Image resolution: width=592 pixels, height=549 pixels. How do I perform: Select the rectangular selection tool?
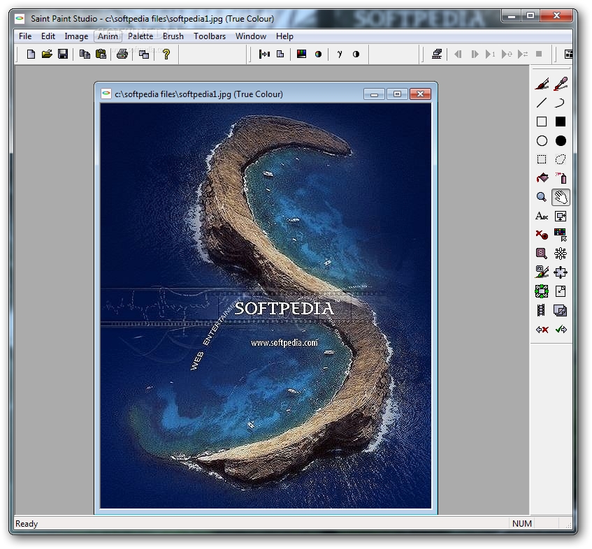click(x=542, y=160)
